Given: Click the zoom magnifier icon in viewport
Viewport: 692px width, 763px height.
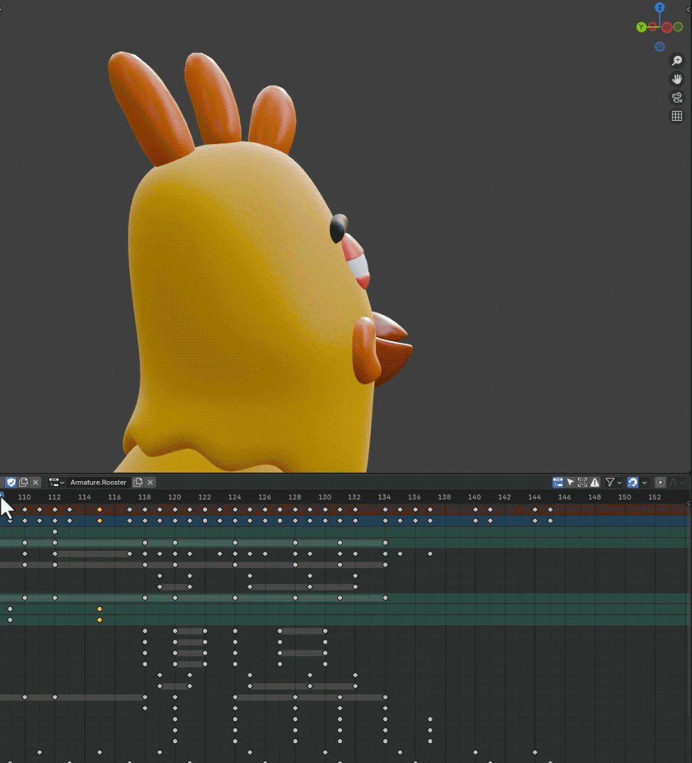Looking at the screenshot, I should (x=676, y=61).
